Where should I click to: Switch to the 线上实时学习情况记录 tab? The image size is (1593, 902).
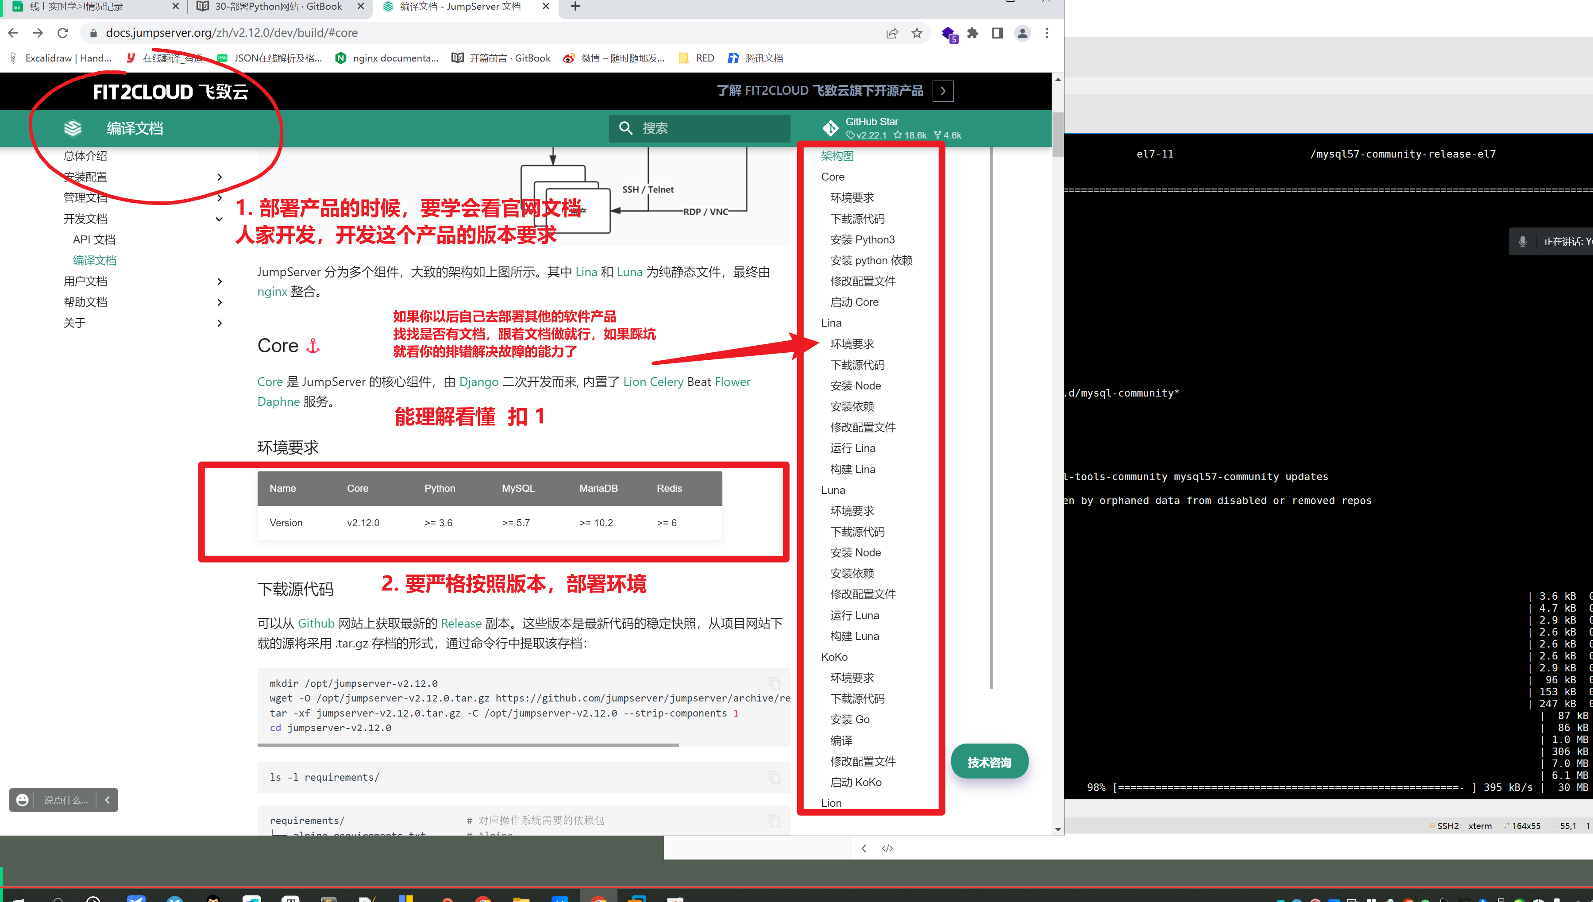pyautogui.click(x=93, y=6)
